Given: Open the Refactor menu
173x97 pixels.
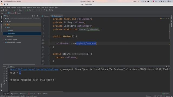Looking at the screenshot, I should (x=29, y=7).
